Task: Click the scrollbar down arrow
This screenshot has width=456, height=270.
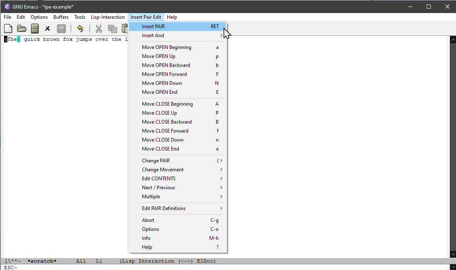Action: [x=453, y=254]
